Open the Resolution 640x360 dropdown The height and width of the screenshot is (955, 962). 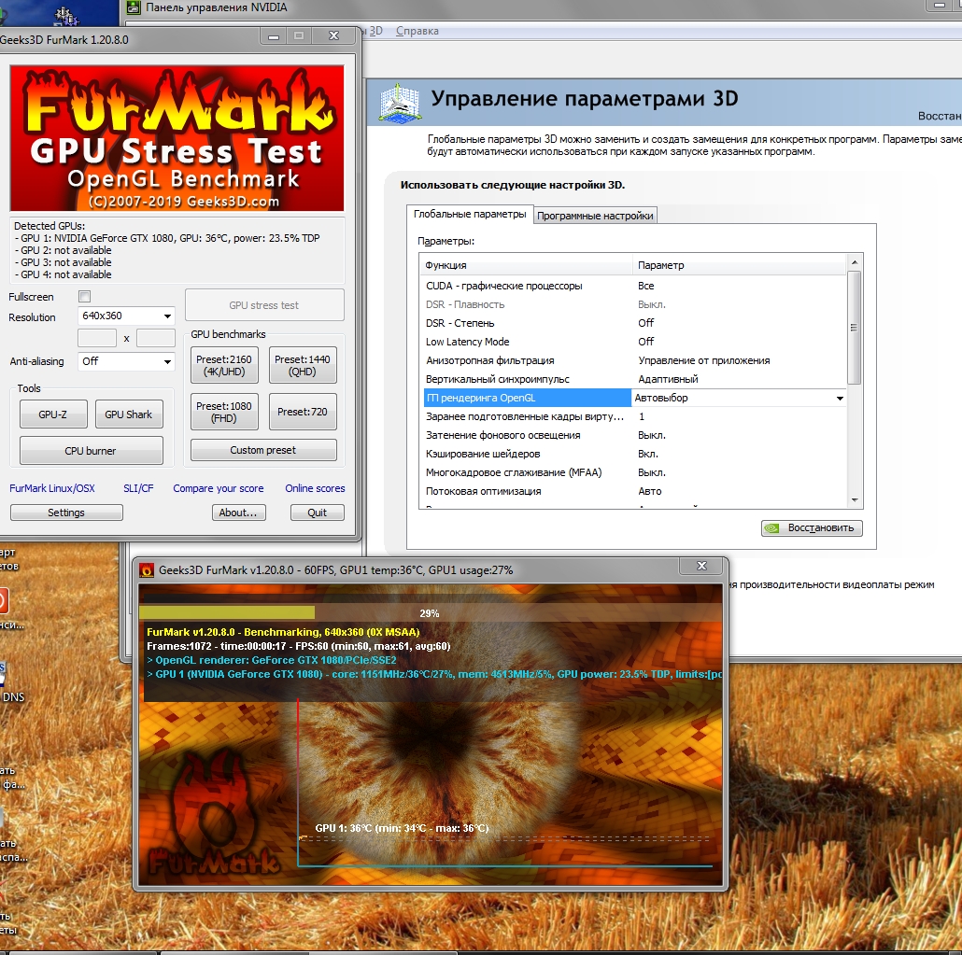click(126, 316)
